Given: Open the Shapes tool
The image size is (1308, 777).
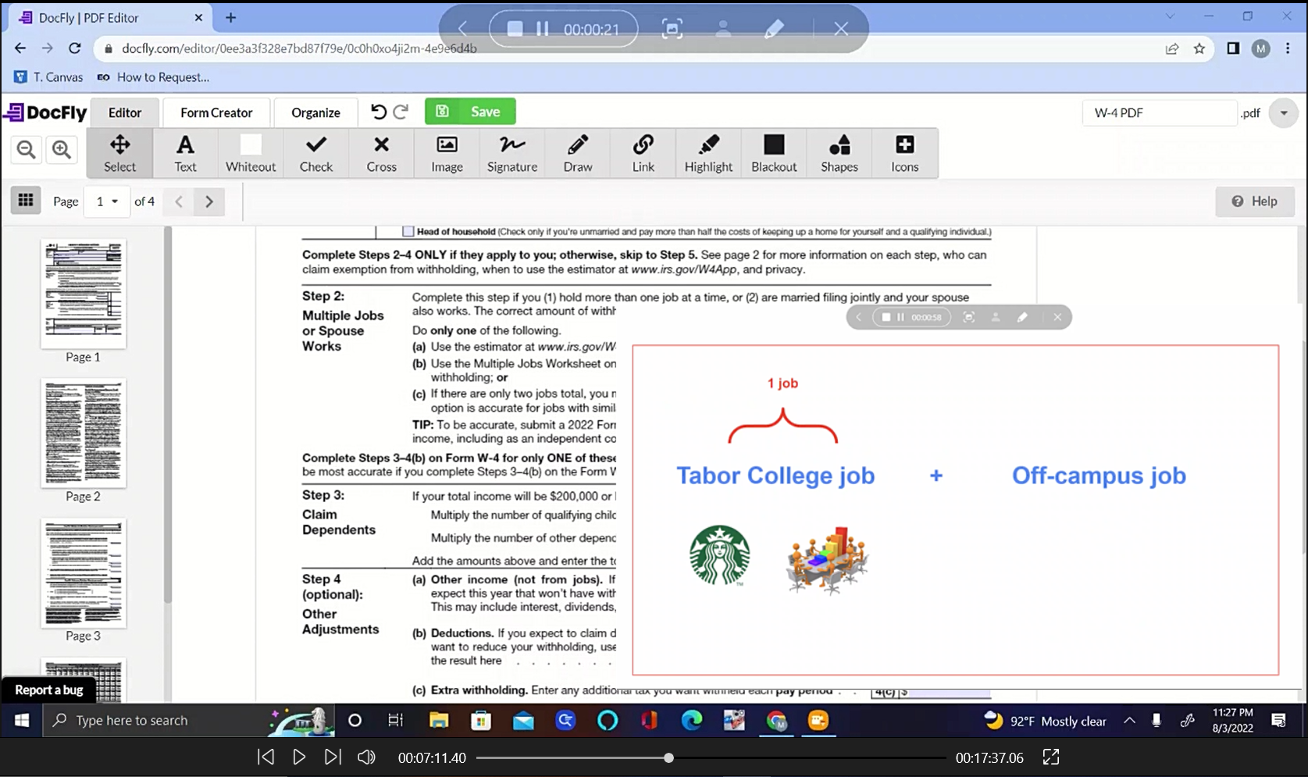Looking at the screenshot, I should (839, 153).
